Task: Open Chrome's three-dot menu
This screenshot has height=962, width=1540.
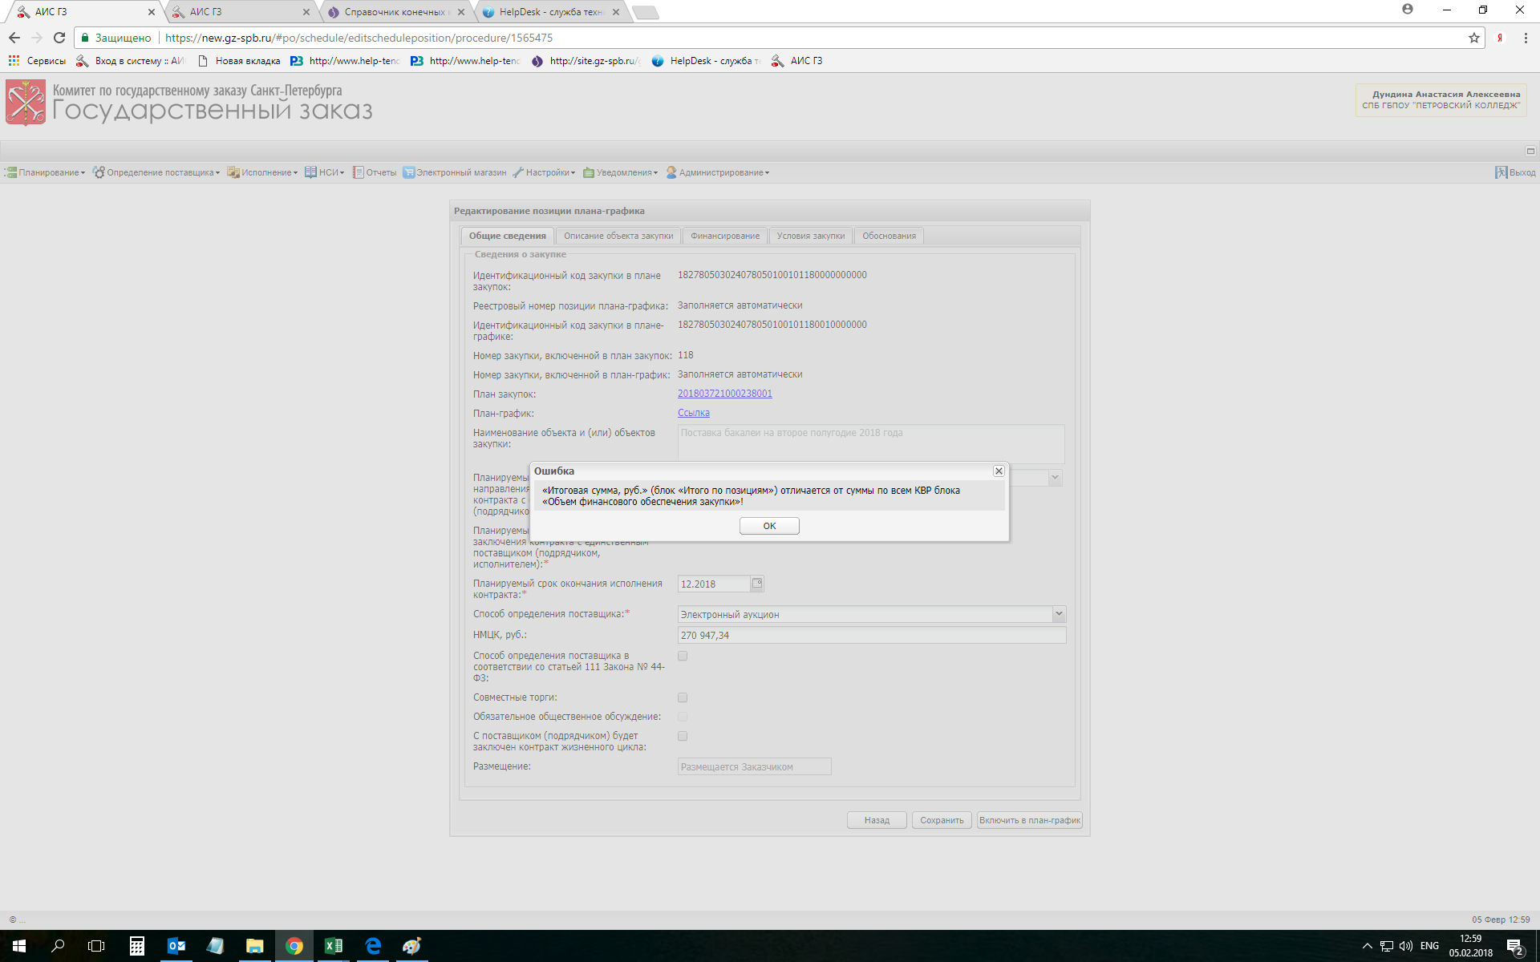Action: click(1526, 38)
